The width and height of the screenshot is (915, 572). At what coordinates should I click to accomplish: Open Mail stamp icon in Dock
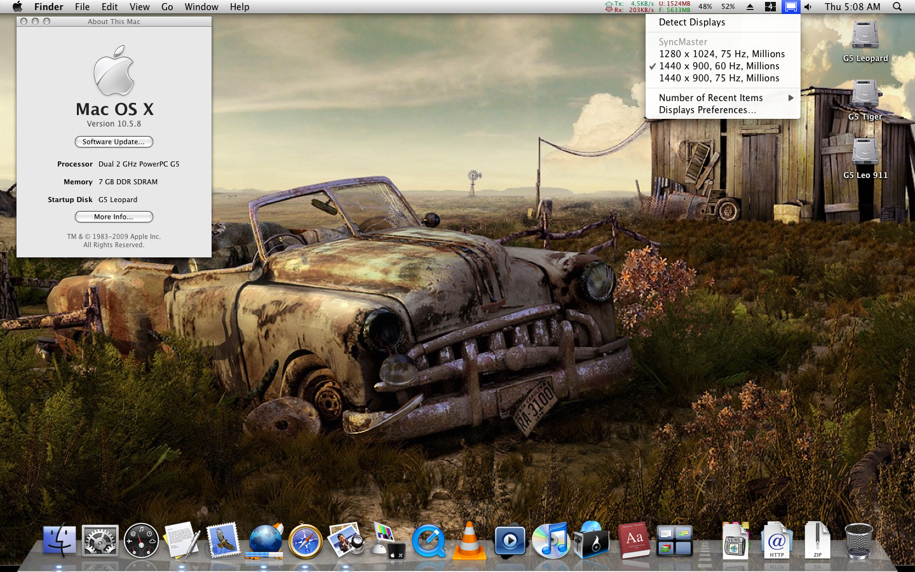point(224,540)
